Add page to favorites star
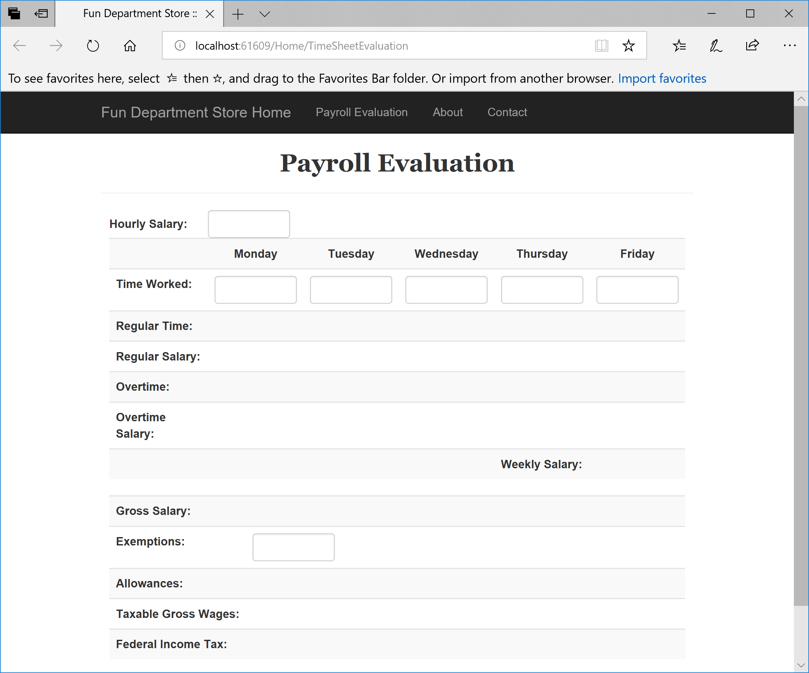Screen dimensions: 809x673 (x=628, y=46)
